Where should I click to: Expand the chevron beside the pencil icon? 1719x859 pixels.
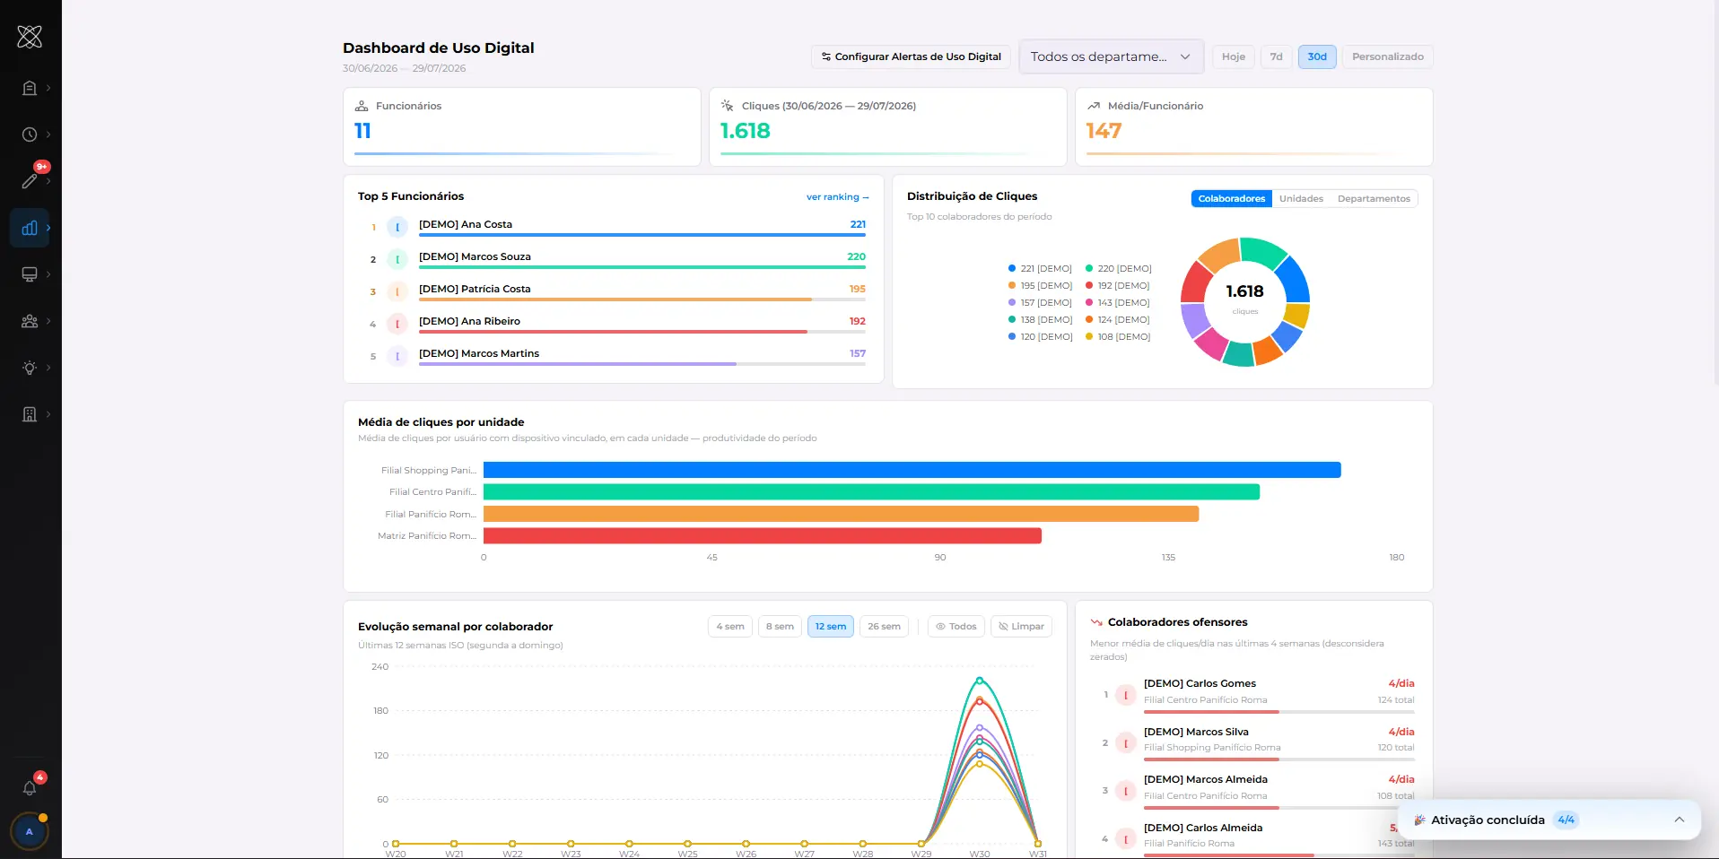pyautogui.click(x=48, y=181)
